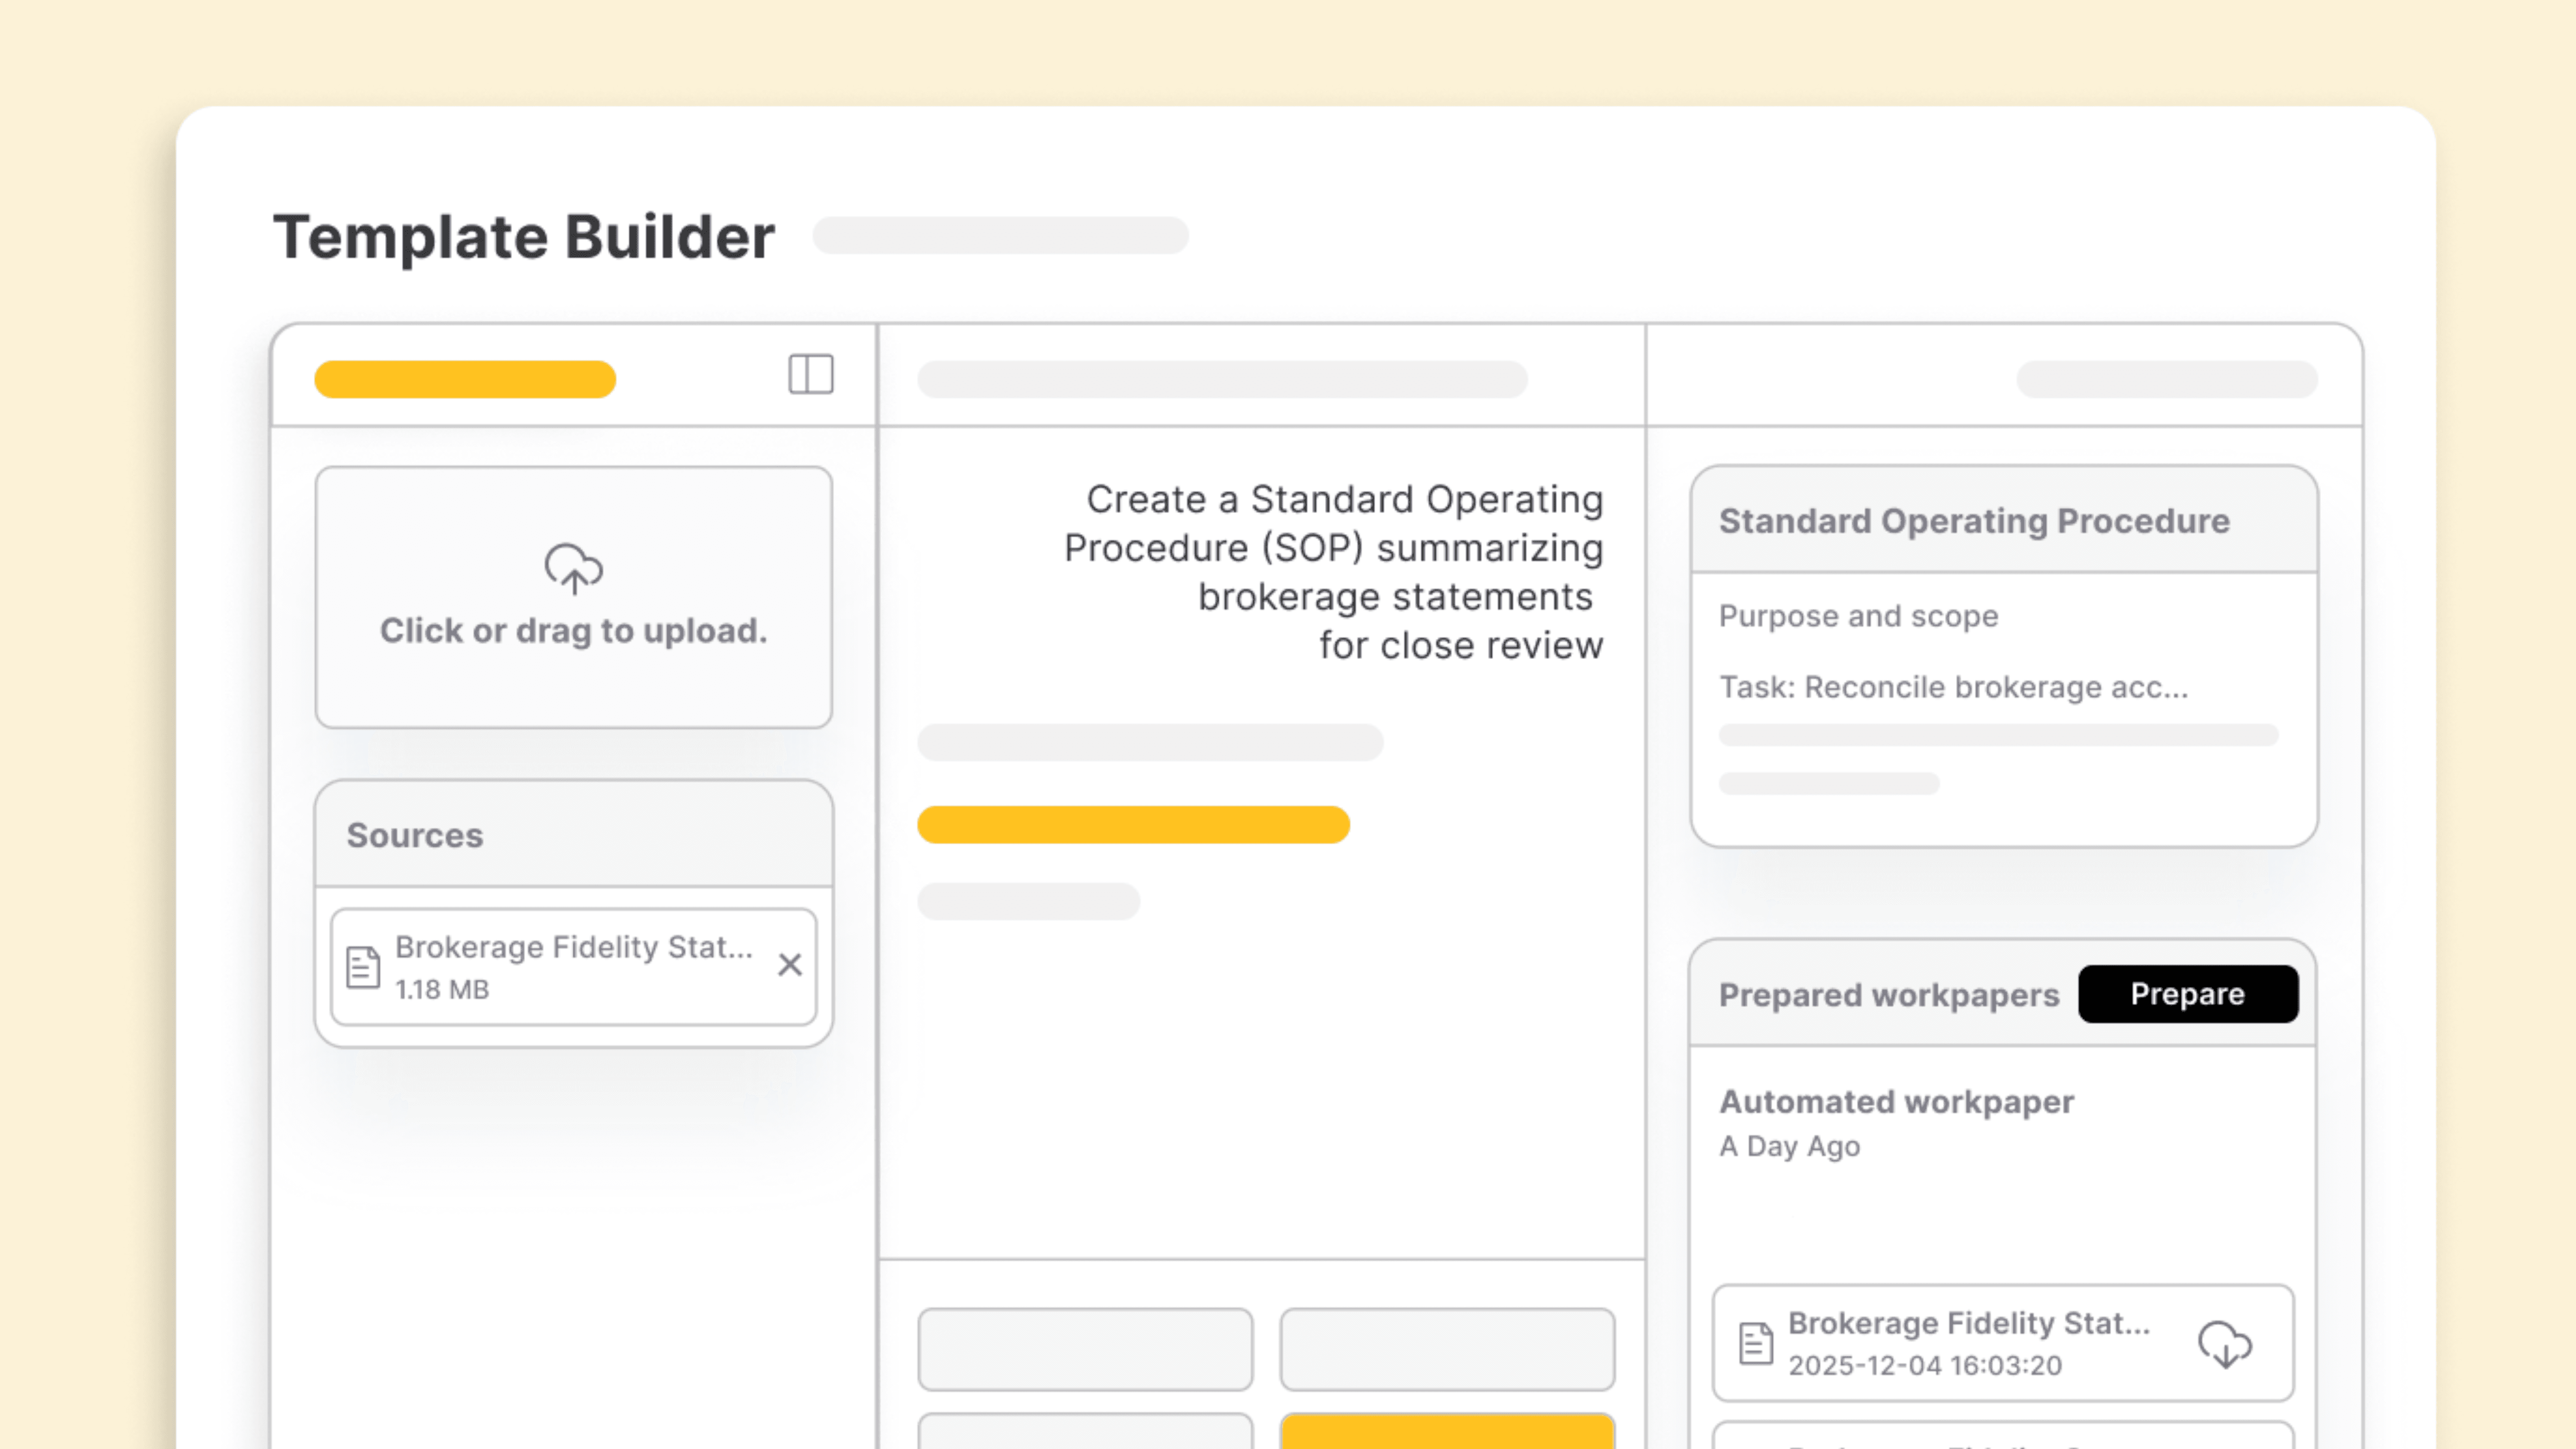This screenshot has width=2576, height=1449.
Task: Click the Click or drag to upload area
Action: click(573, 598)
